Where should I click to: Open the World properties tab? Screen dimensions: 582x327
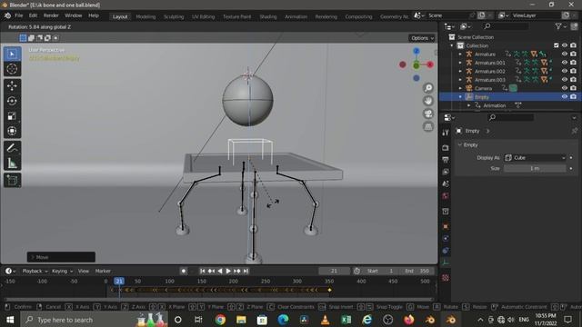click(446, 196)
